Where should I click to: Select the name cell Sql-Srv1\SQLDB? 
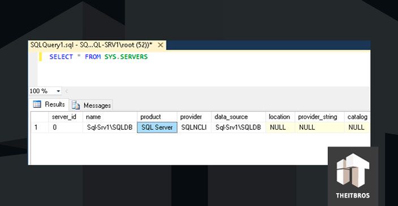coord(110,127)
